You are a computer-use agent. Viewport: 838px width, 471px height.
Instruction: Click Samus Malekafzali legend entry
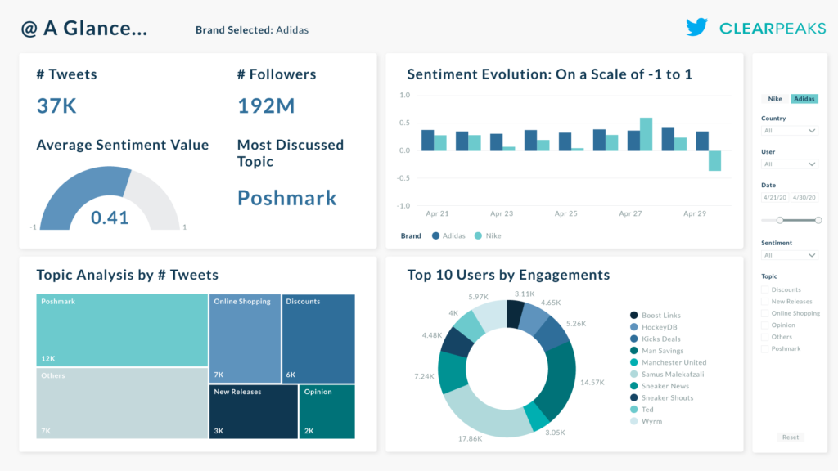point(667,374)
